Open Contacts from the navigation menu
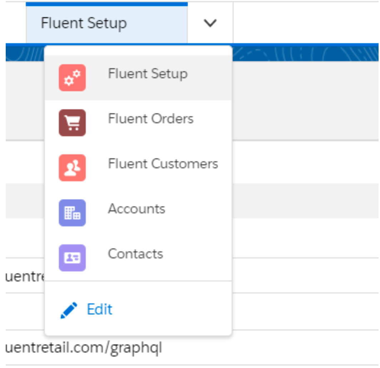The height and width of the screenshot is (368, 380). [x=135, y=254]
